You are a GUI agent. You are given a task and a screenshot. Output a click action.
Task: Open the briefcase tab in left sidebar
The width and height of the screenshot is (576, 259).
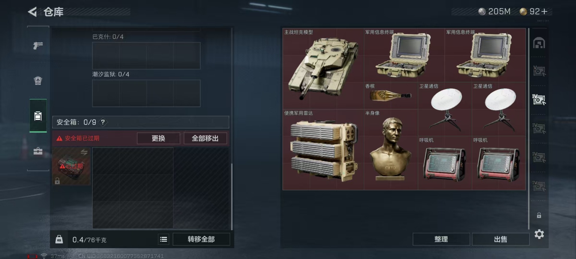pyautogui.click(x=38, y=151)
